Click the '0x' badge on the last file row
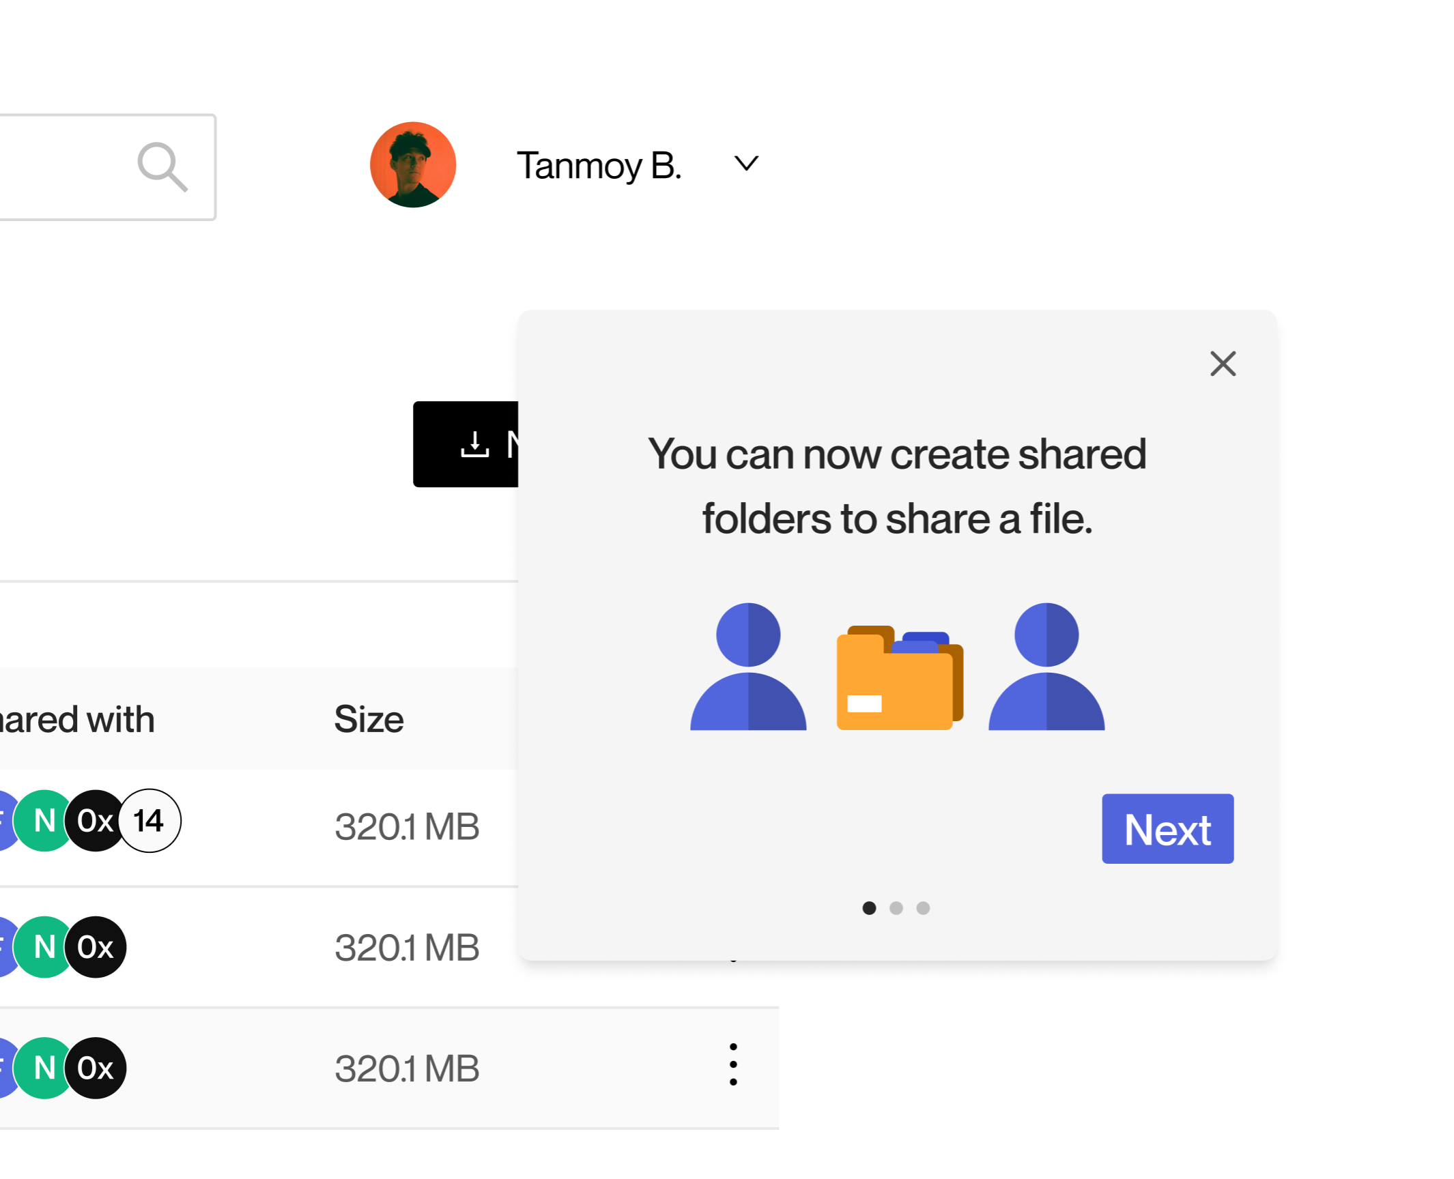1454x1179 pixels. (95, 1068)
